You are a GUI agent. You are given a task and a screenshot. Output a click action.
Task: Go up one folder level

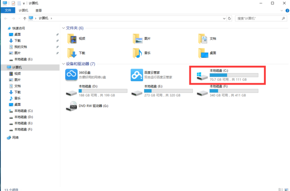[25, 18]
